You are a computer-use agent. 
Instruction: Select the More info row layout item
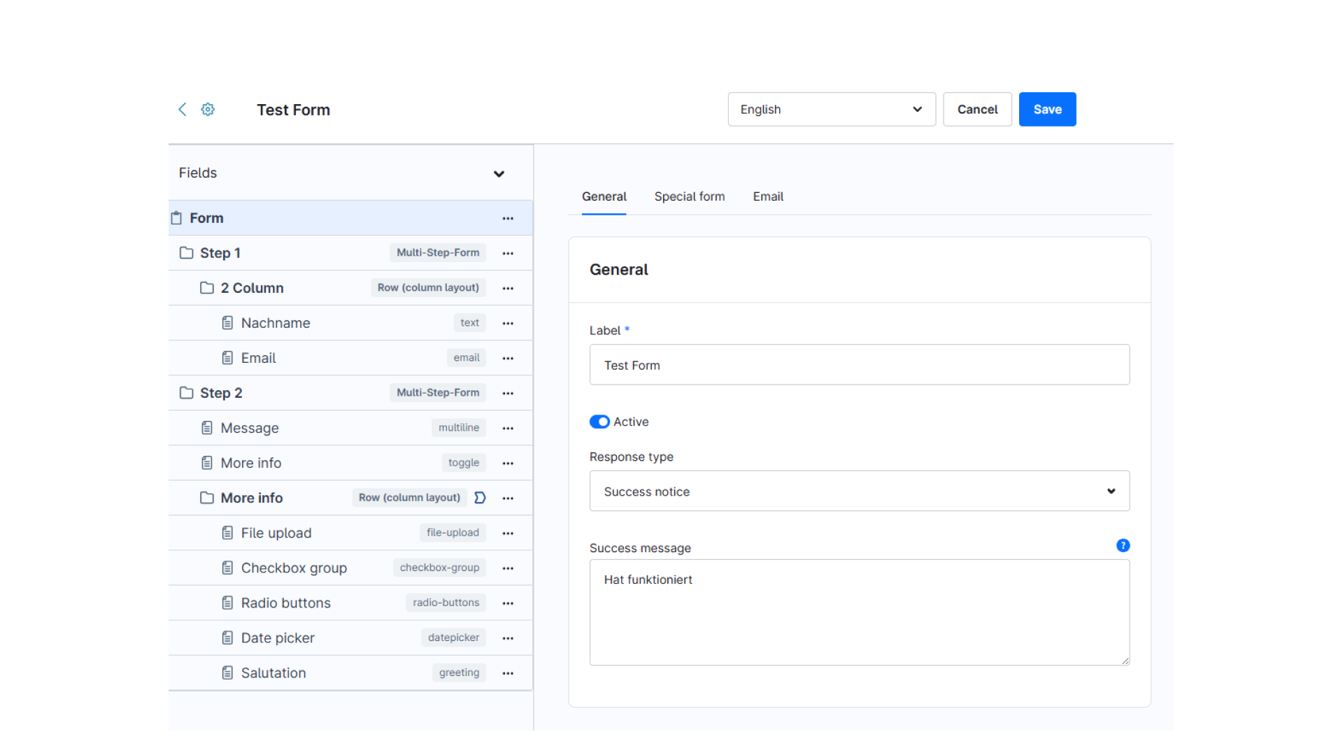pos(350,498)
